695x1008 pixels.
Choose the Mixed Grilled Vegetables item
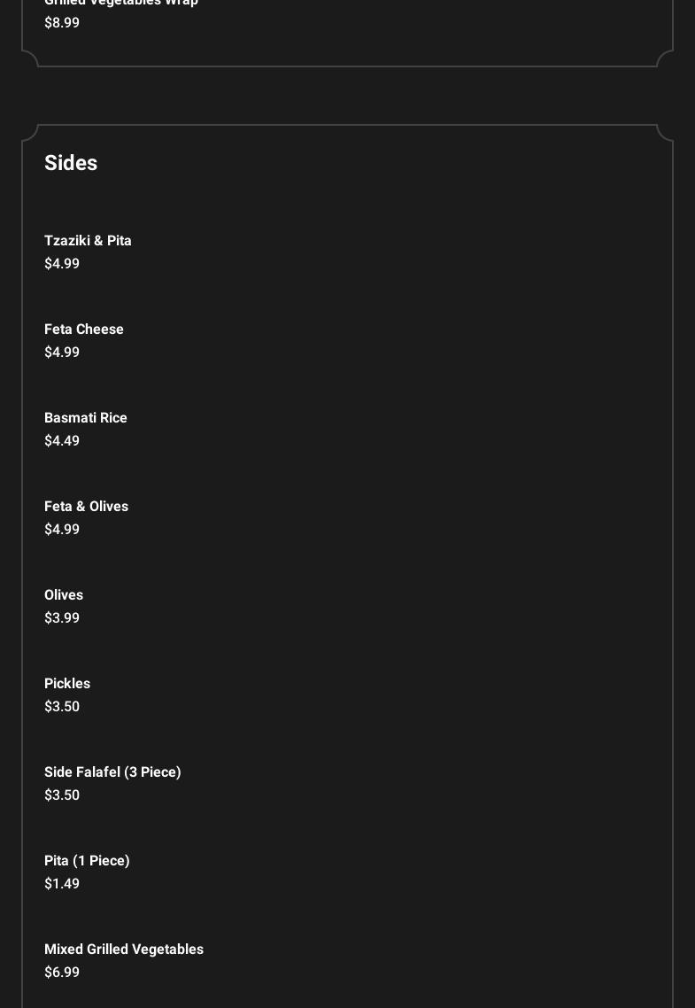pyautogui.click(x=124, y=950)
